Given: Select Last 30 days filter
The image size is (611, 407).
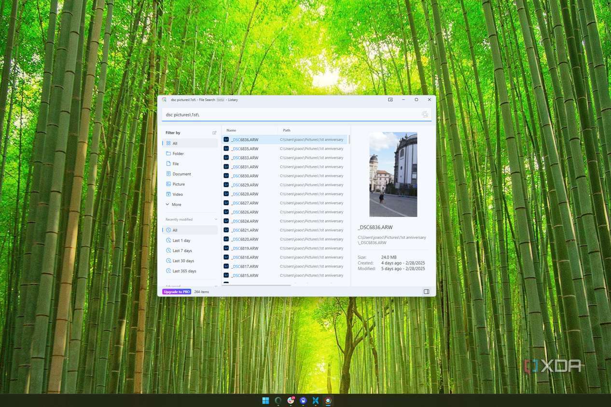Looking at the screenshot, I should (x=190, y=260).
